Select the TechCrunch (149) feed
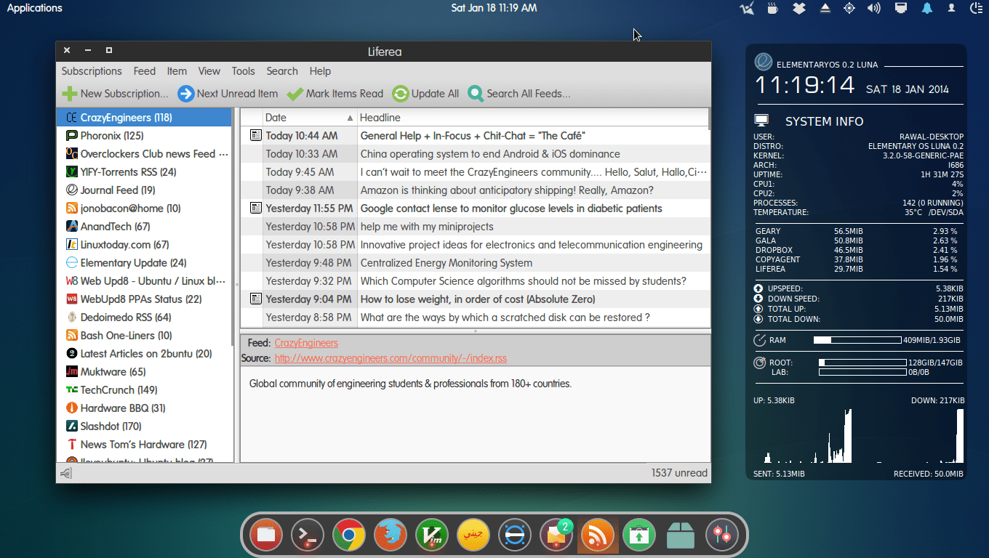This screenshot has height=558, width=989. click(144, 390)
